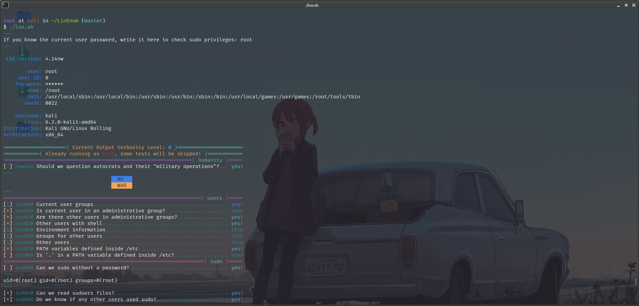Click the usr060 test ID
The image size is (639, 306).
(24, 242)
